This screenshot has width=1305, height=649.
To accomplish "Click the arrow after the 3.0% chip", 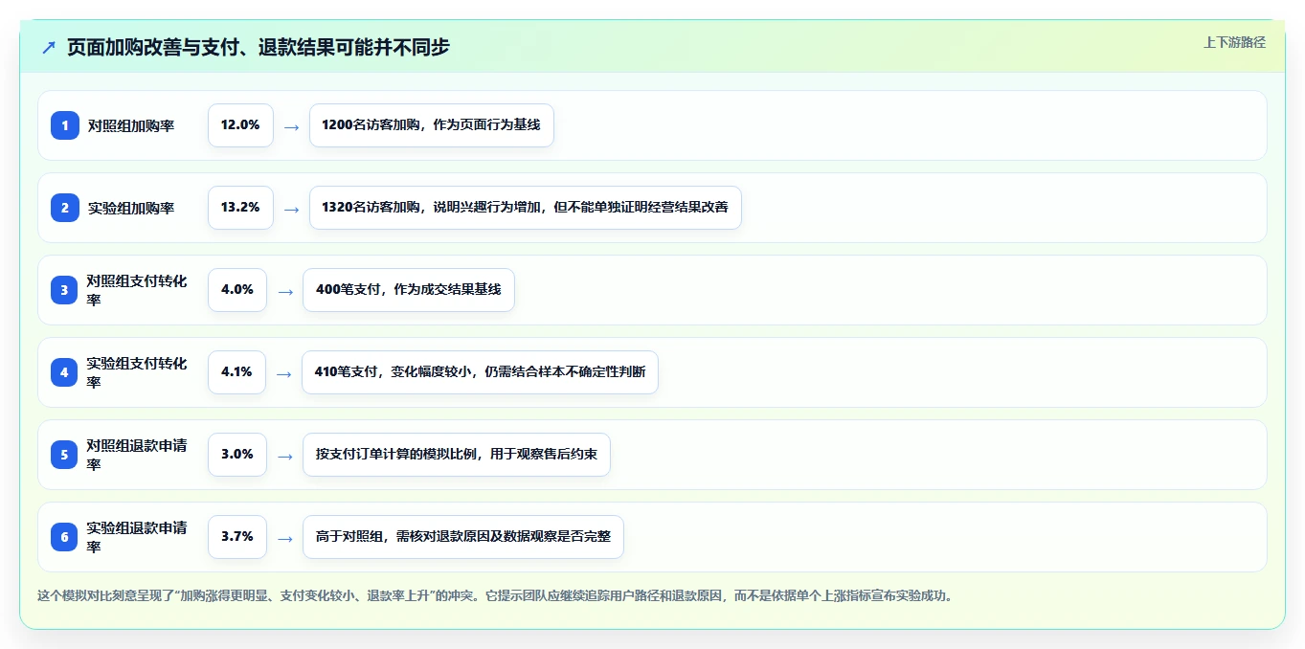I will tap(285, 456).
